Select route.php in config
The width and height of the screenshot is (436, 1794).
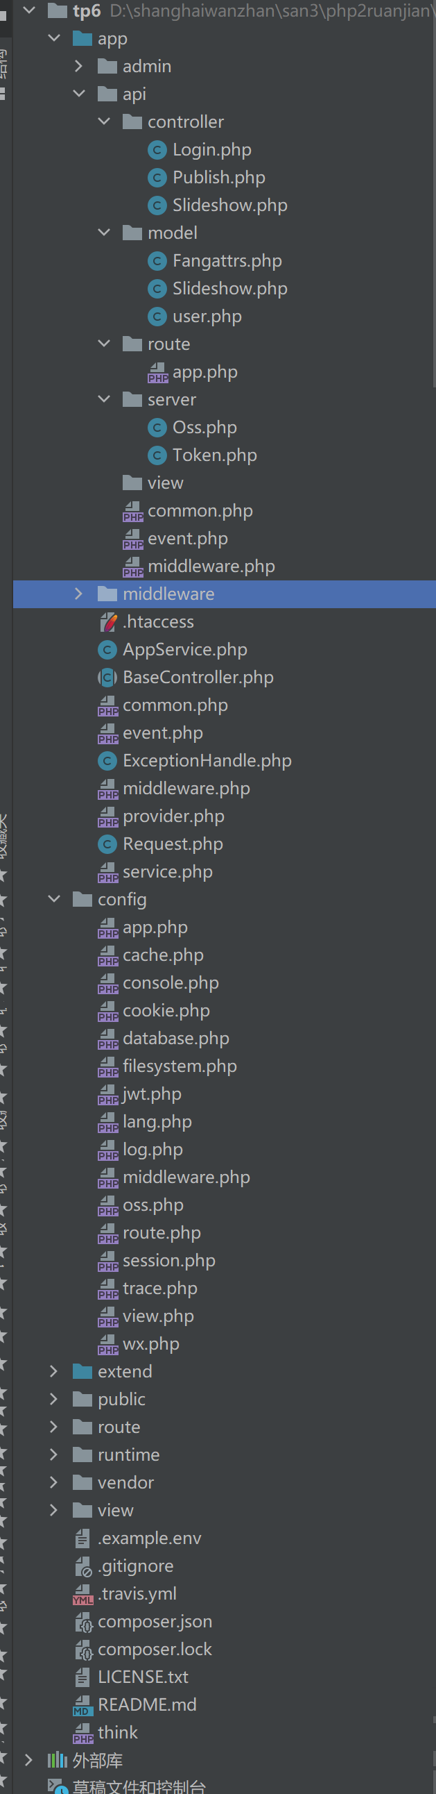[162, 1232]
